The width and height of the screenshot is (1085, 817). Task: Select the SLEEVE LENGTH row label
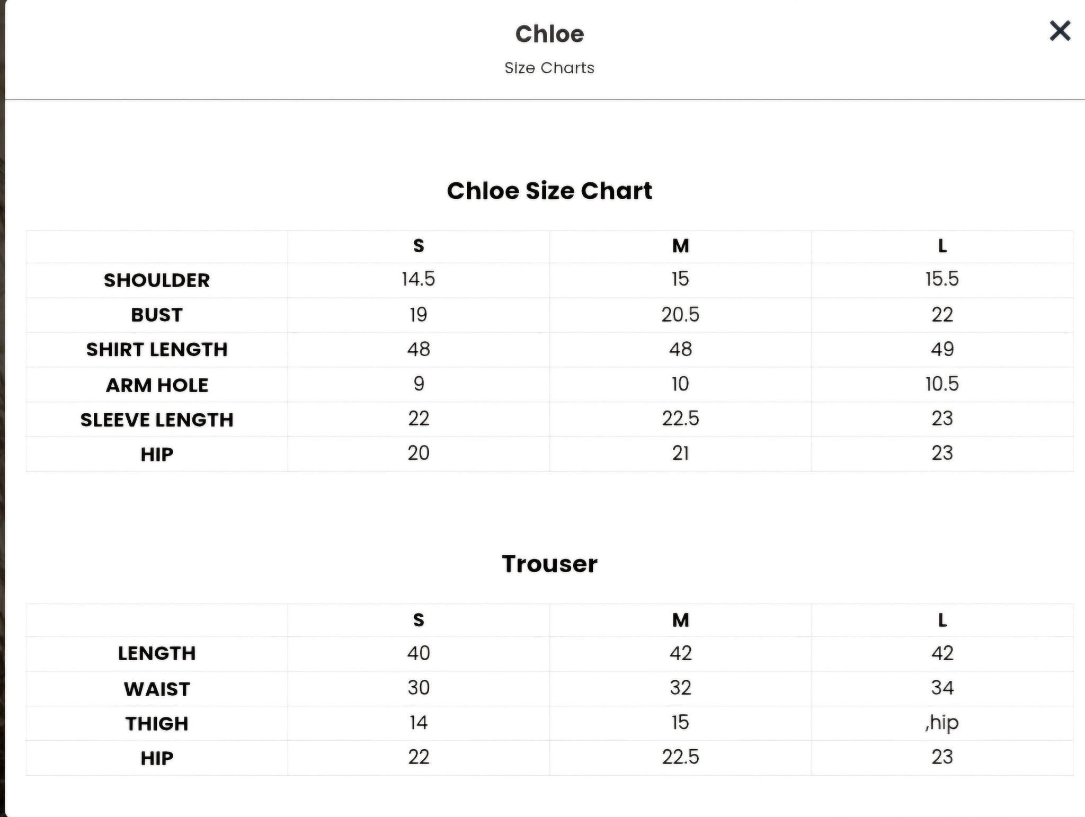pyautogui.click(x=157, y=420)
